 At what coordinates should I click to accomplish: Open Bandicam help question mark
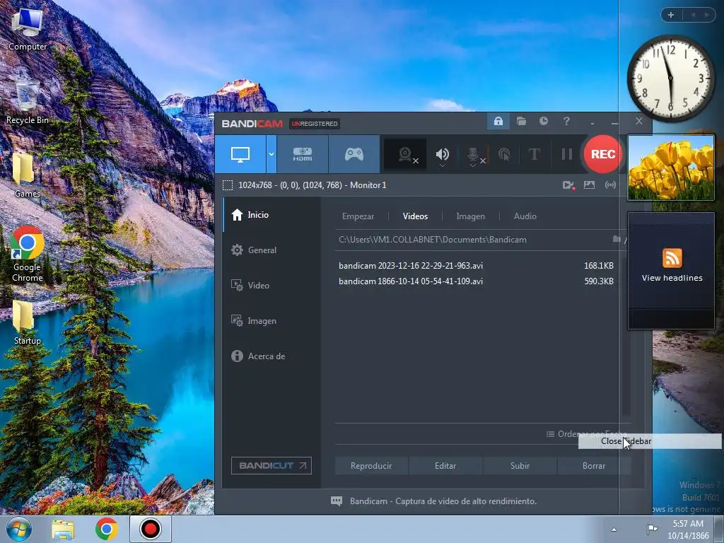[x=566, y=121]
